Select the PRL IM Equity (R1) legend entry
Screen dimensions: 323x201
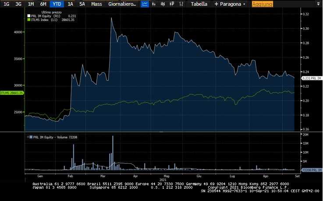tap(46, 16)
